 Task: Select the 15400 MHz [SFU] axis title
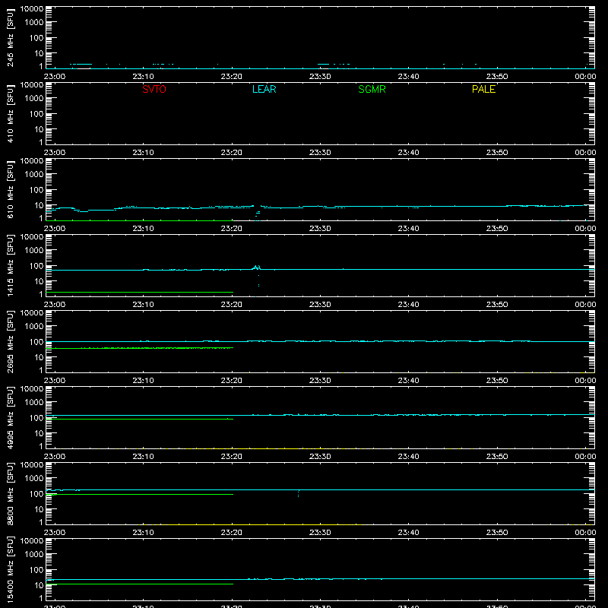(x=10, y=569)
